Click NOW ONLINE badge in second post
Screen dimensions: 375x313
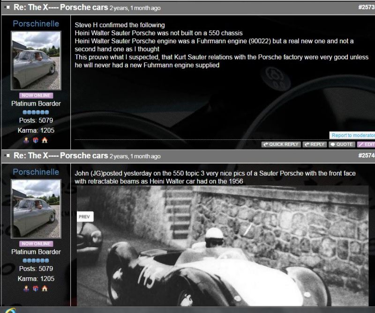36,244
